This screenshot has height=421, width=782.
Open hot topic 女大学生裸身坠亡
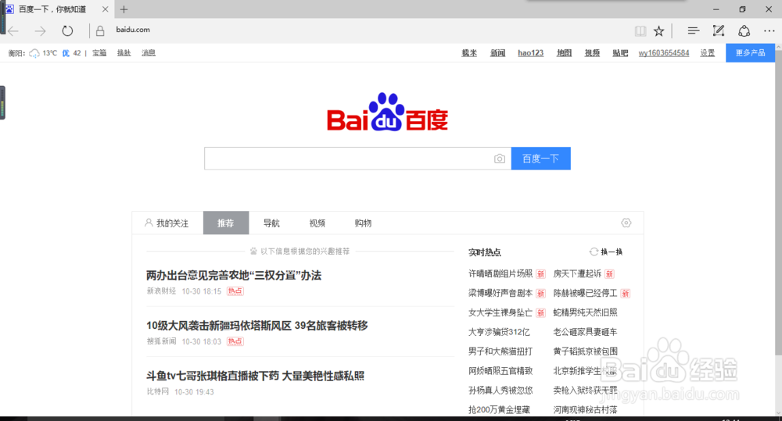click(500, 312)
